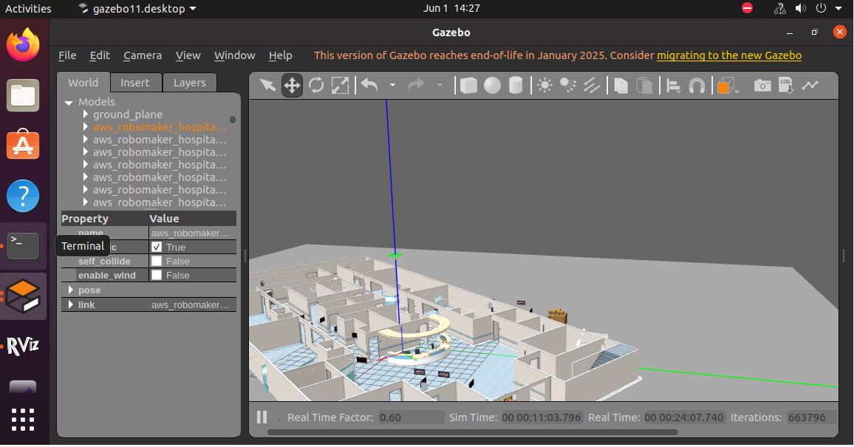Add a directional light

pos(592,86)
